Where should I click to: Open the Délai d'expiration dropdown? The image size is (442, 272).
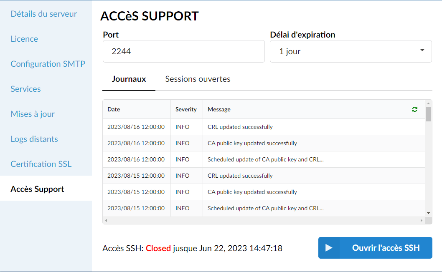pyautogui.click(x=351, y=51)
